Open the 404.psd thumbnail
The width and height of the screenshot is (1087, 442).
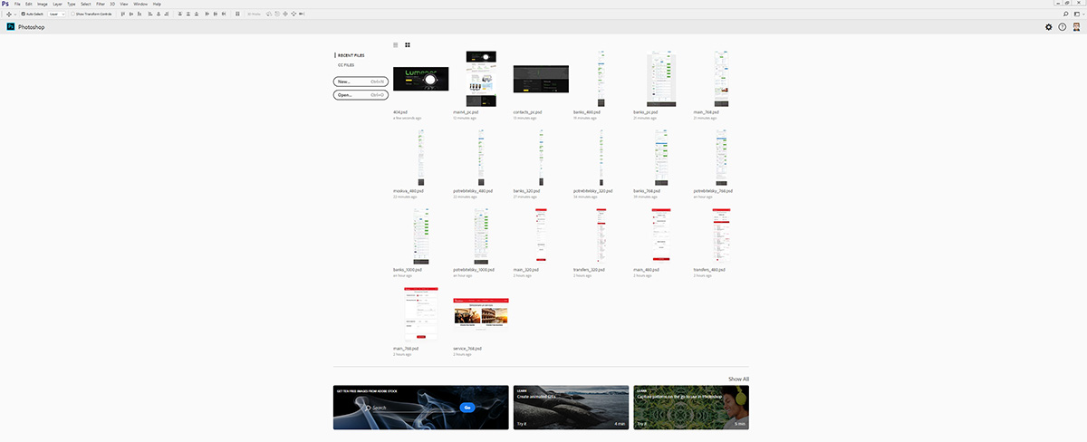pyautogui.click(x=421, y=79)
